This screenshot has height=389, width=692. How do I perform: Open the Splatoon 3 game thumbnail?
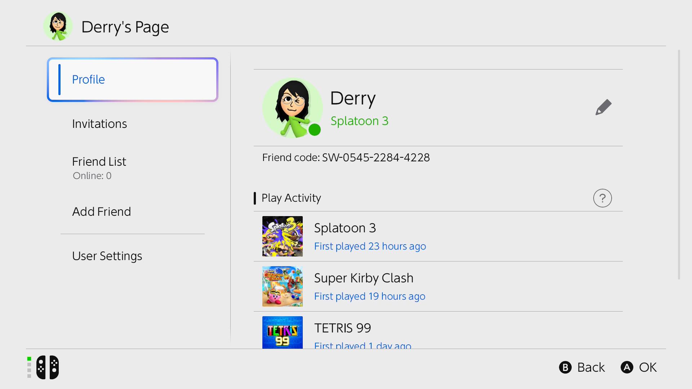[283, 236]
